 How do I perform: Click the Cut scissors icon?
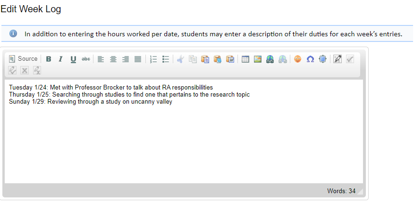click(180, 59)
